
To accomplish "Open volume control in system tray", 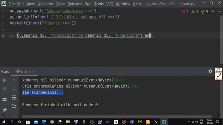I will click(x=197, y=122).
